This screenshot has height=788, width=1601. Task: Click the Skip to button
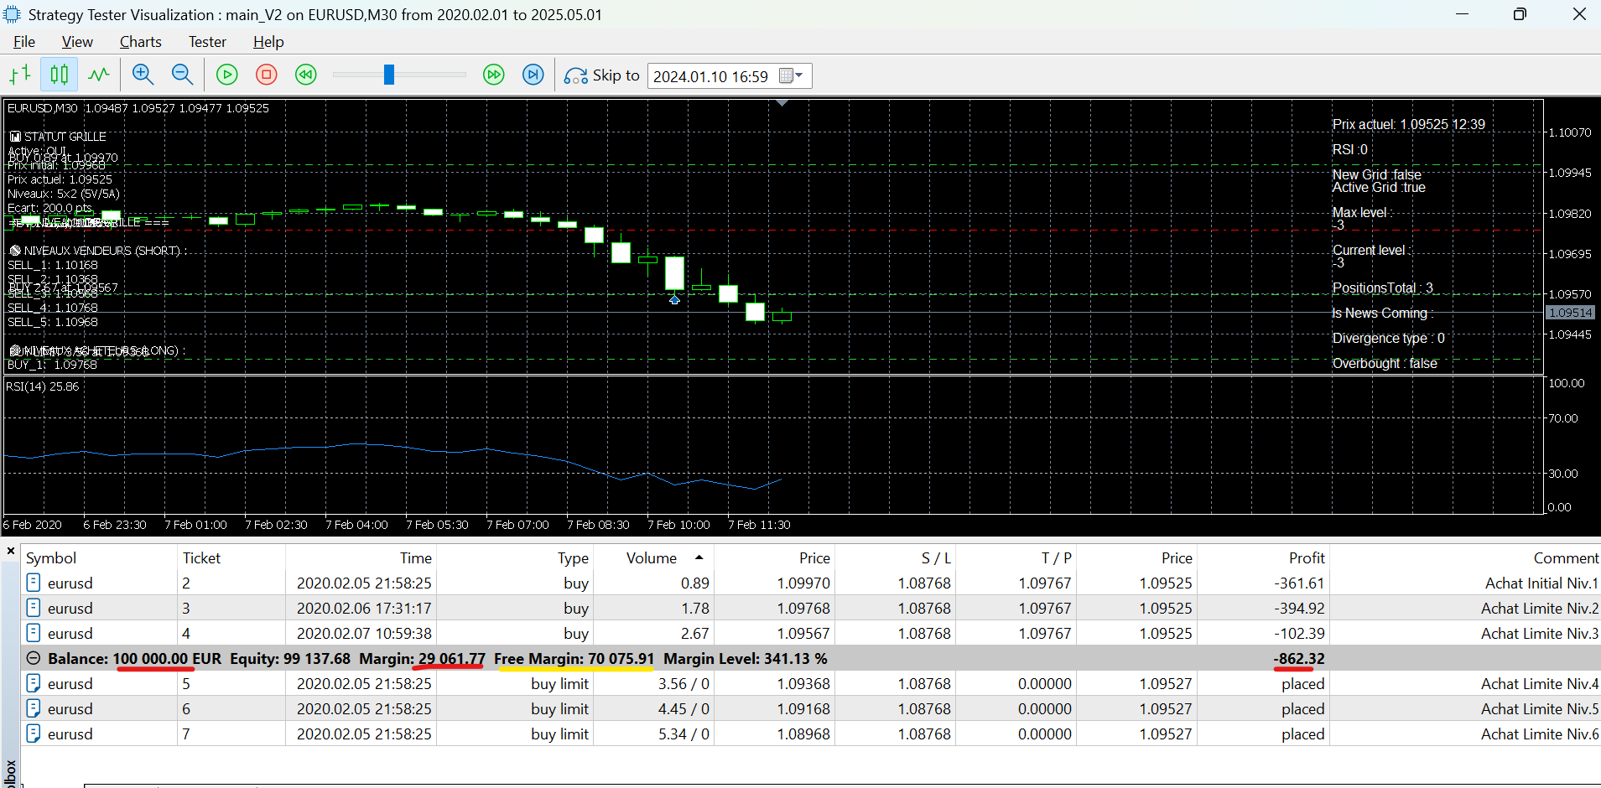tap(602, 75)
